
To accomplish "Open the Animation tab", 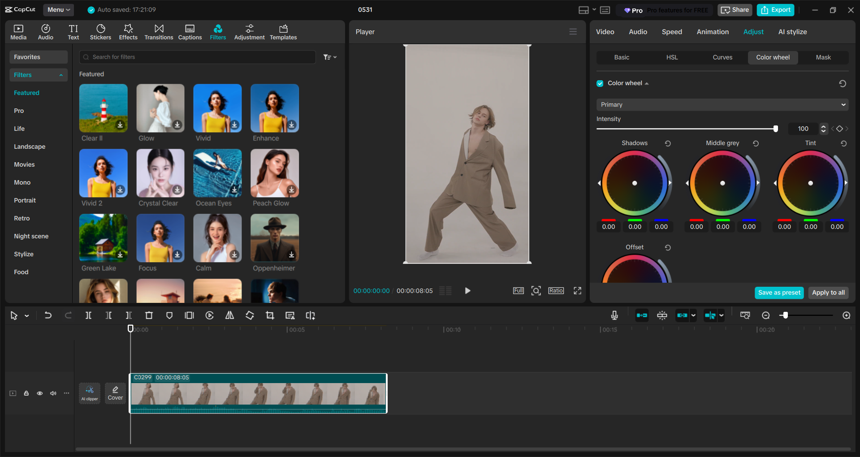I will click(712, 31).
